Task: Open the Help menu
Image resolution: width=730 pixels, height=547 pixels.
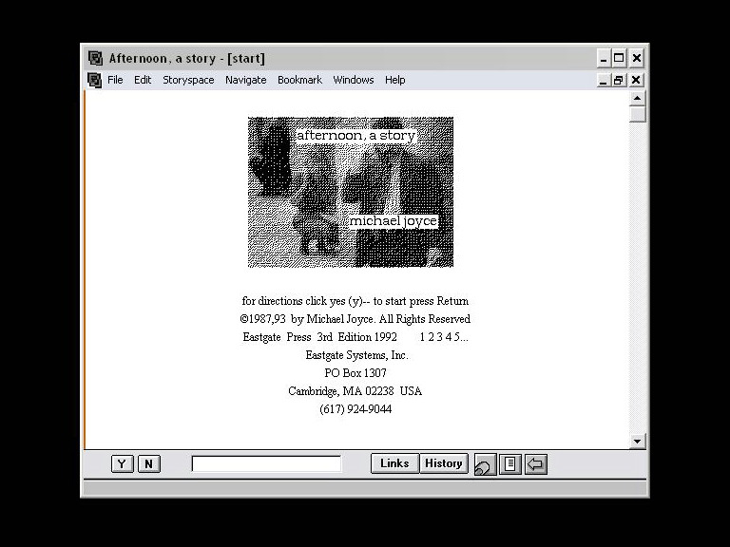Action: coord(394,80)
